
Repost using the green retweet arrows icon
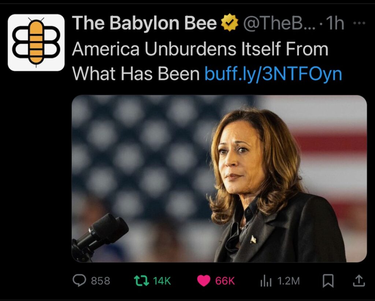coord(141,280)
